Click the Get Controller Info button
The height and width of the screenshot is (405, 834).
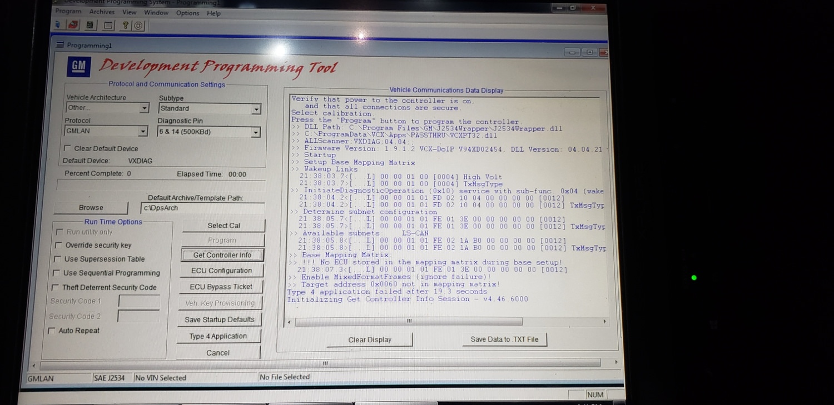pyautogui.click(x=222, y=255)
